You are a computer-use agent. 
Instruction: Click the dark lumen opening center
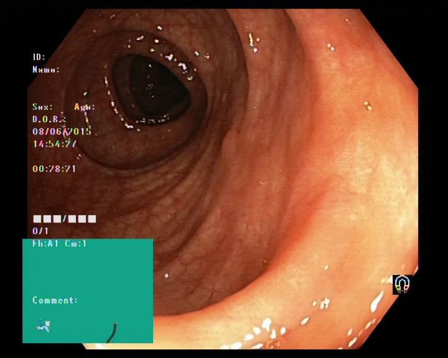point(151,88)
